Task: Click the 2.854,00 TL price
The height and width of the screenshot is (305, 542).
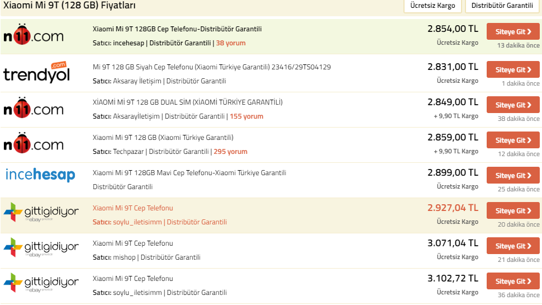Action: [x=453, y=29]
